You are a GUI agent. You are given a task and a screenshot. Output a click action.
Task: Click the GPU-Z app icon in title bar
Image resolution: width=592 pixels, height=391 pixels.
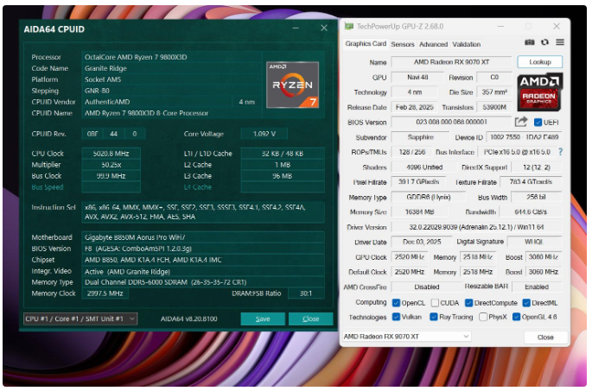[347, 27]
